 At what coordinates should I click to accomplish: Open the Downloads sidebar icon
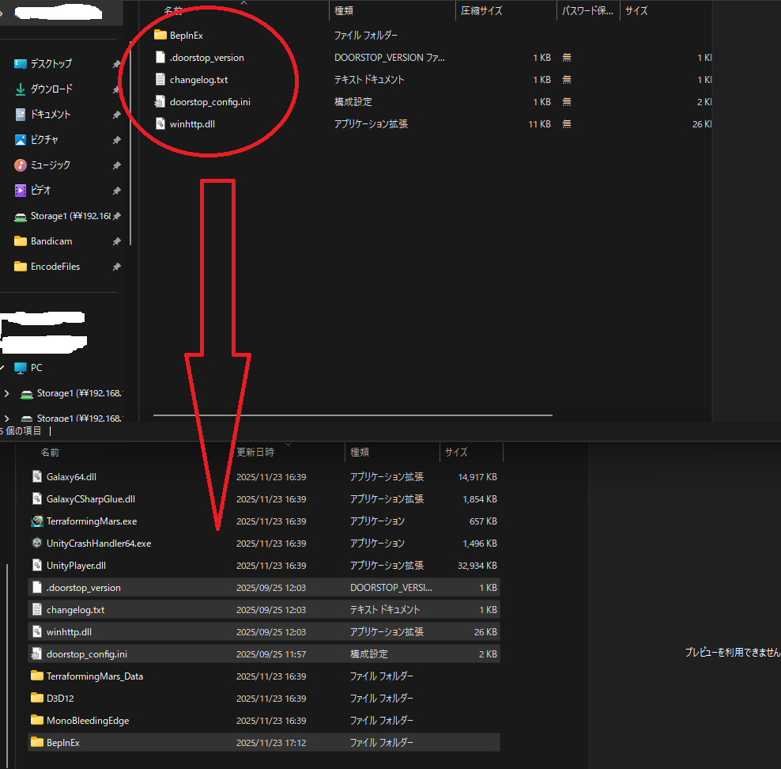tap(21, 89)
